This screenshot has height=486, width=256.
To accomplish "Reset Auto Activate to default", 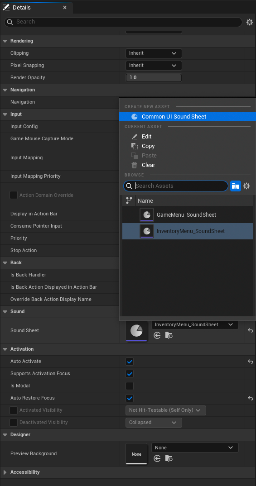I will pos(251,362).
